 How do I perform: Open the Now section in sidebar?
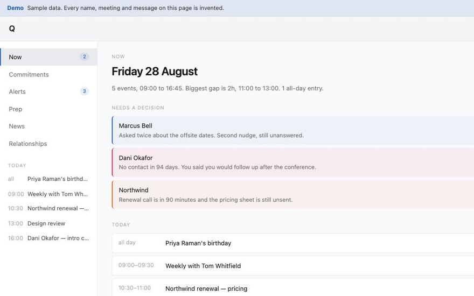tap(48, 57)
